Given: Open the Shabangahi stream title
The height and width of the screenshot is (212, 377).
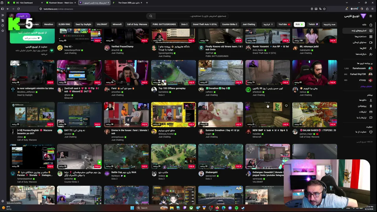Looking at the screenshot, I should click(211, 172).
